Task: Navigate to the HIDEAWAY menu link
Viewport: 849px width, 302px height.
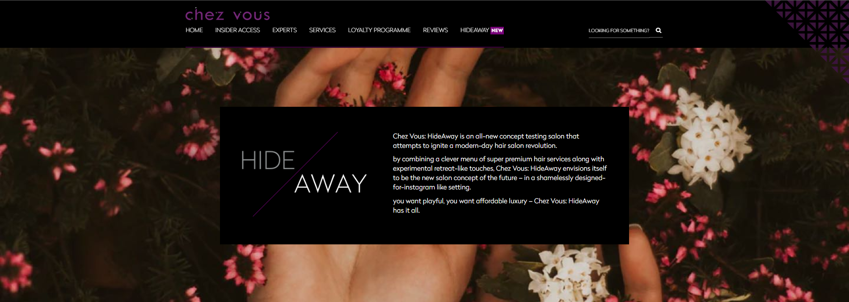Action: pyautogui.click(x=474, y=30)
